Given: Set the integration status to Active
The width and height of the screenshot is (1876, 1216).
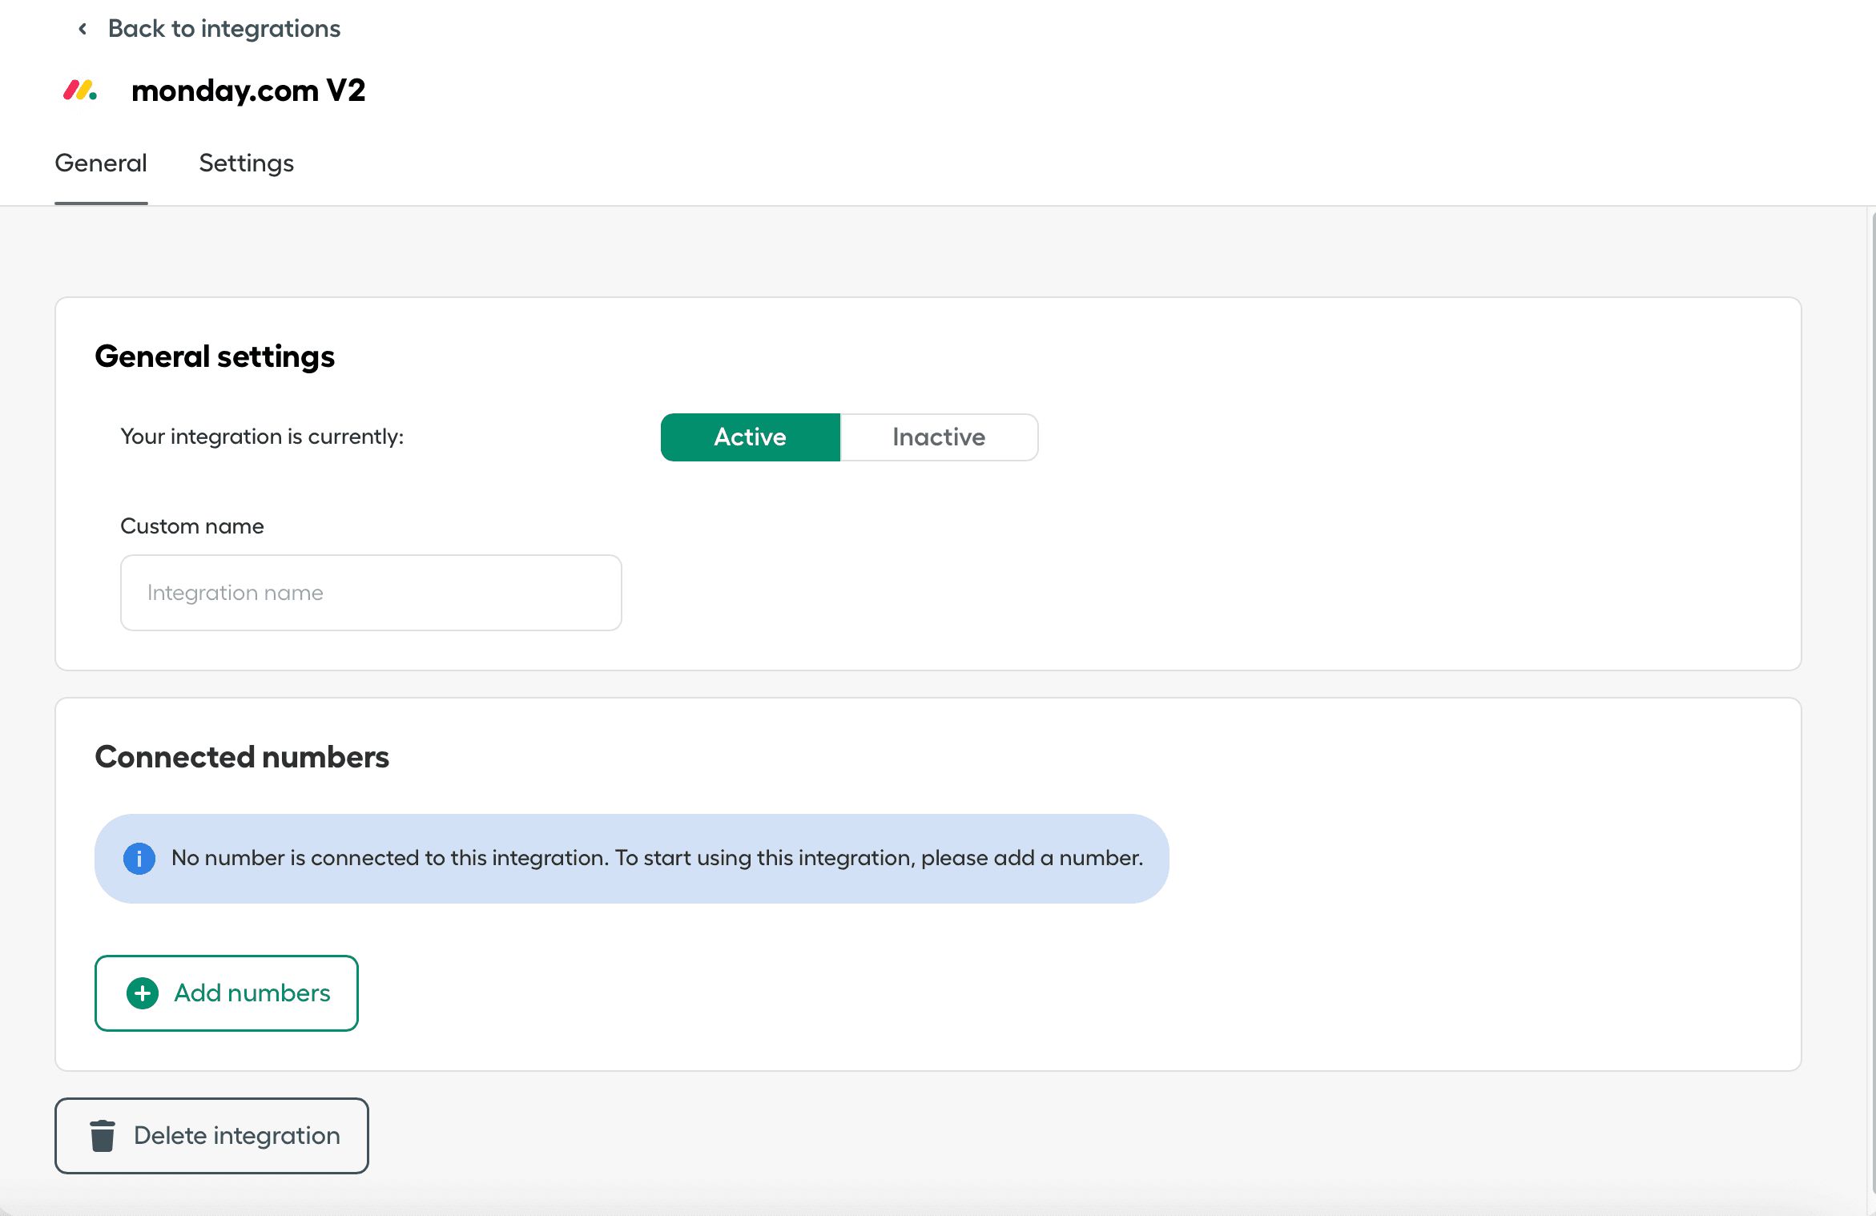Looking at the screenshot, I should click(750, 437).
